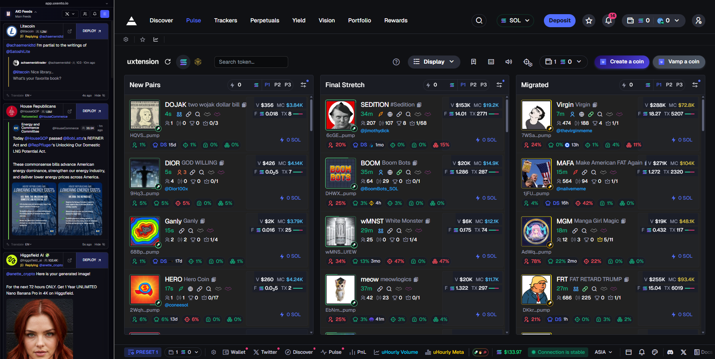This screenshot has height=359, width=715.
Task: Open the search magnifier in top navigation
Action: [479, 20]
